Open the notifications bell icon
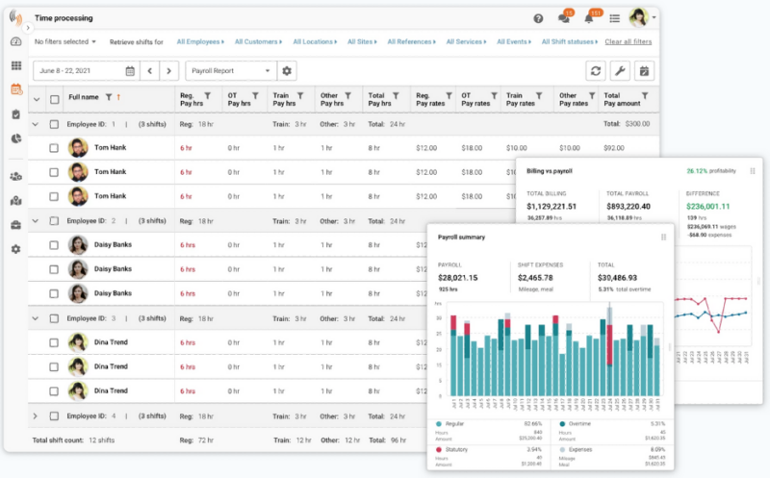Viewport: 770px width, 478px height. (589, 18)
